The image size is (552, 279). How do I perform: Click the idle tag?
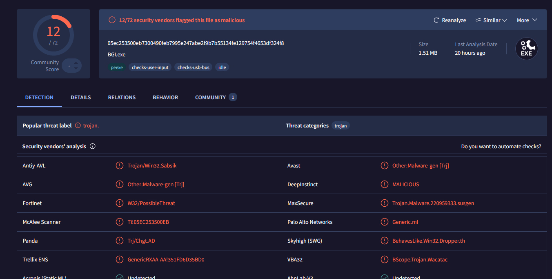tap(222, 67)
